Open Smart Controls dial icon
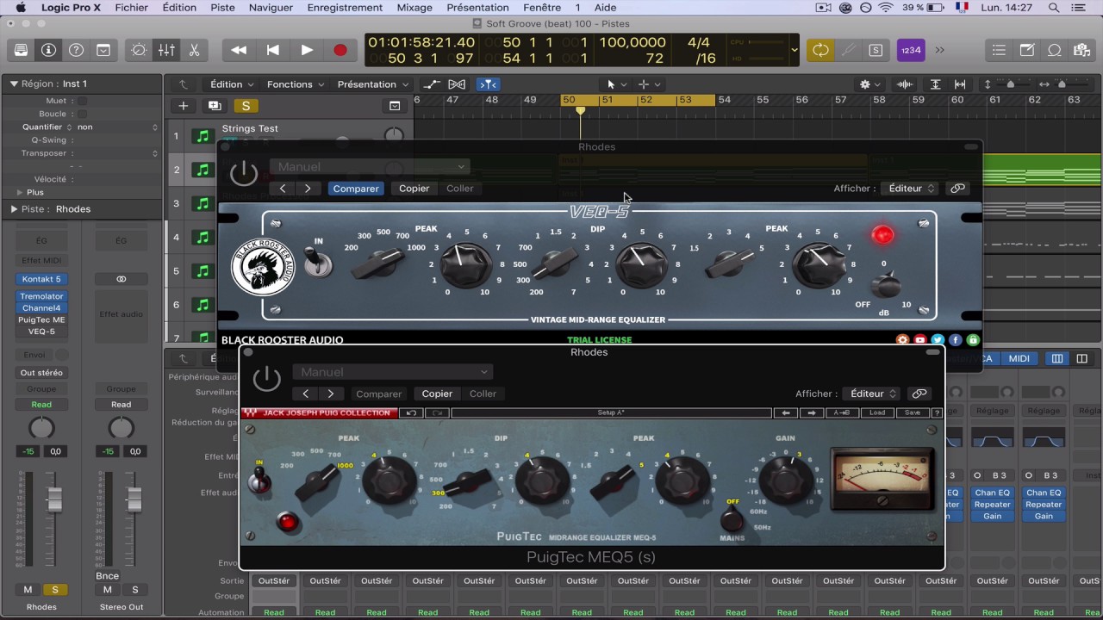 click(x=139, y=50)
